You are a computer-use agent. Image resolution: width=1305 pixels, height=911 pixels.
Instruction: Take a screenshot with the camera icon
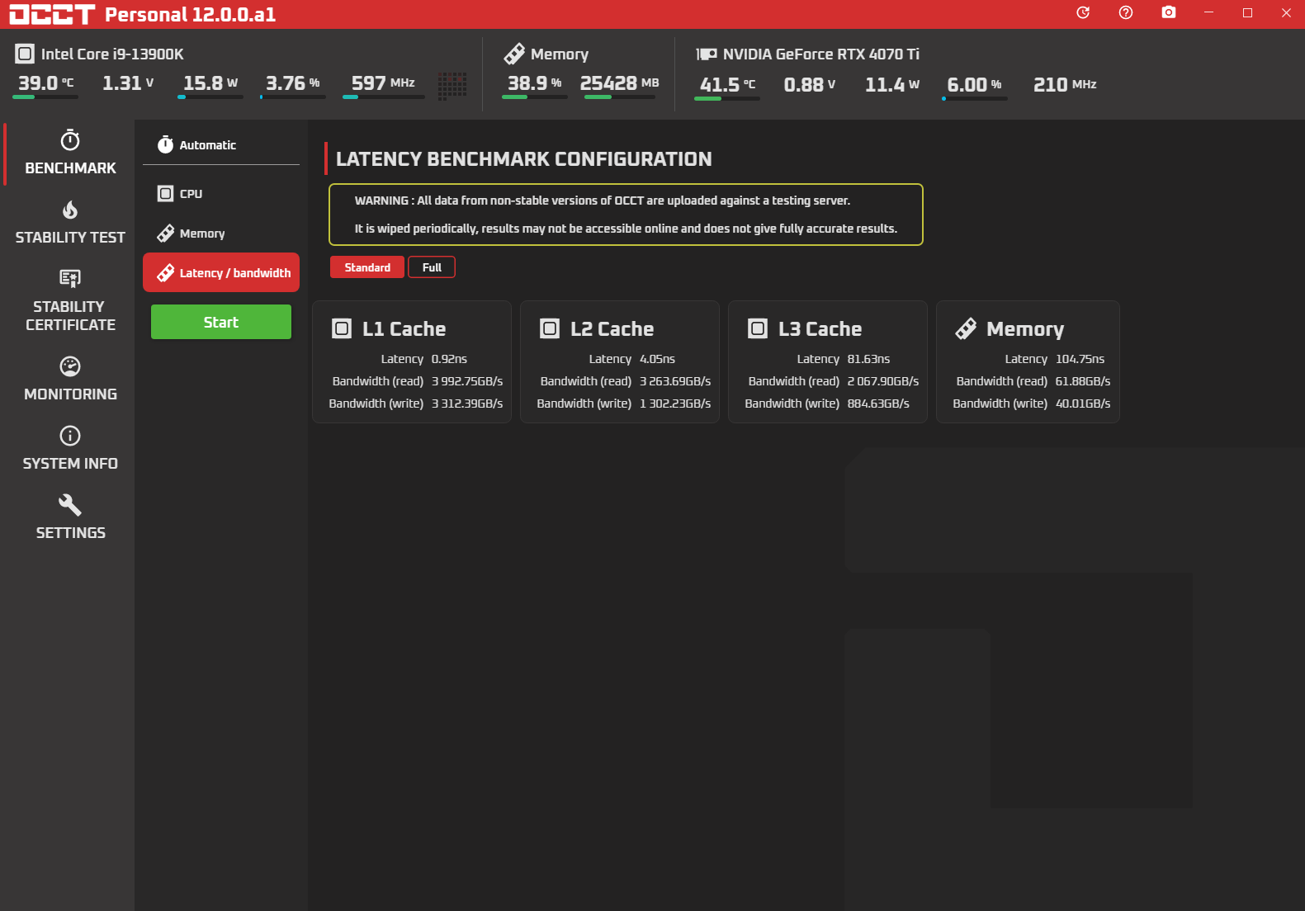pyautogui.click(x=1169, y=12)
